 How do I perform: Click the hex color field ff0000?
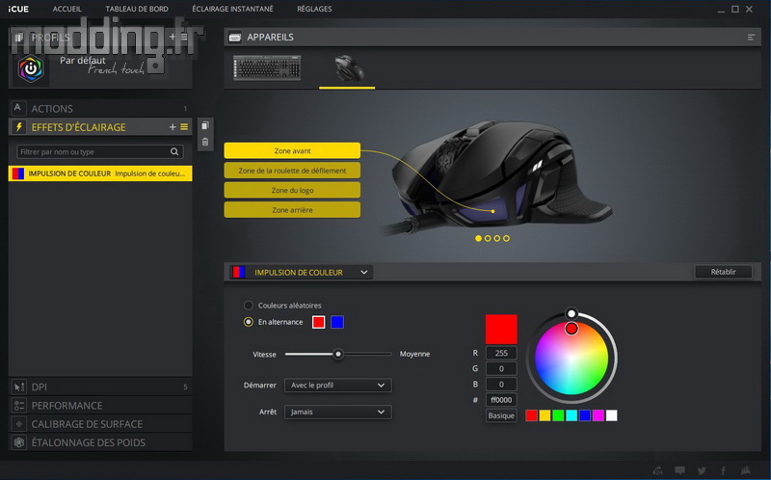501,400
